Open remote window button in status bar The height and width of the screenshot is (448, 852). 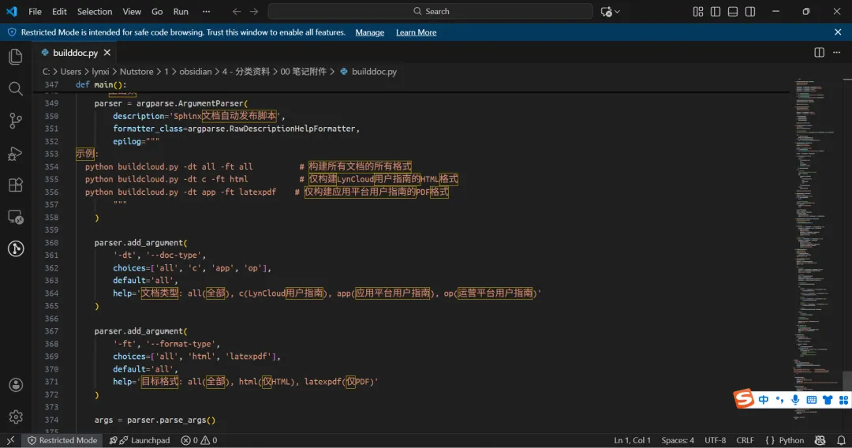(11, 440)
